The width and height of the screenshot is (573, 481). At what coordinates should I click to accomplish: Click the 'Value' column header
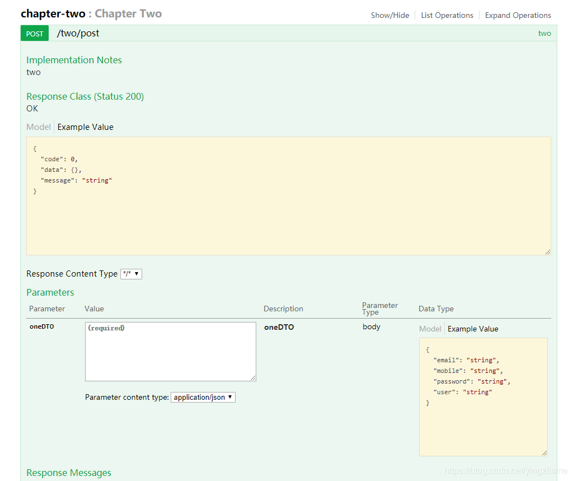point(94,309)
